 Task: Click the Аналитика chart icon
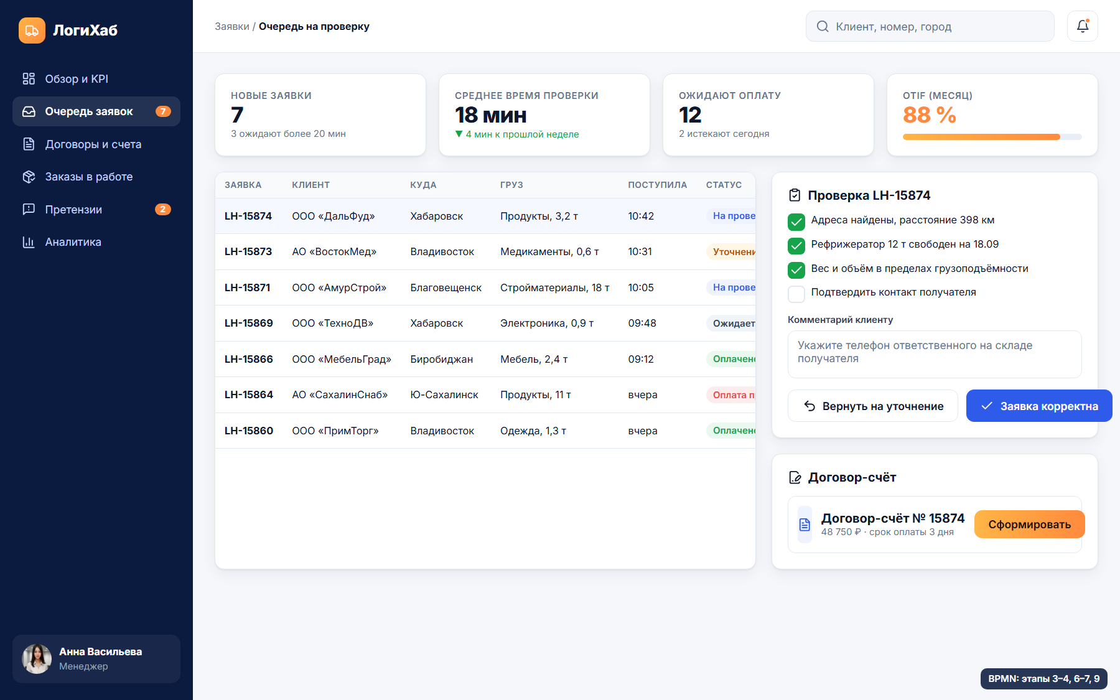coord(29,242)
